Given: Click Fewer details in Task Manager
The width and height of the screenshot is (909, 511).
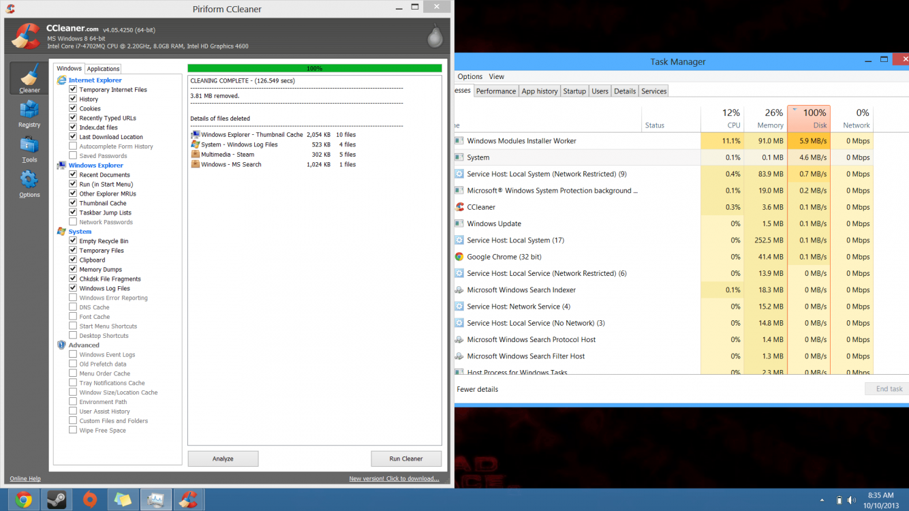Looking at the screenshot, I should [478, 389].
